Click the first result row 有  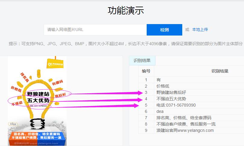159,80
